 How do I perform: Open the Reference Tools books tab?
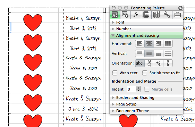156,15
